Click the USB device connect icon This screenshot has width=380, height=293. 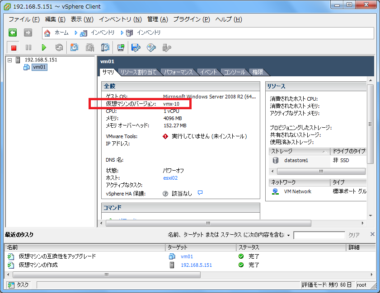[x=167, y=48]
